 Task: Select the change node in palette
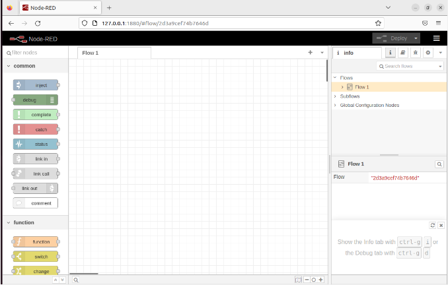(x=36, y=271)
